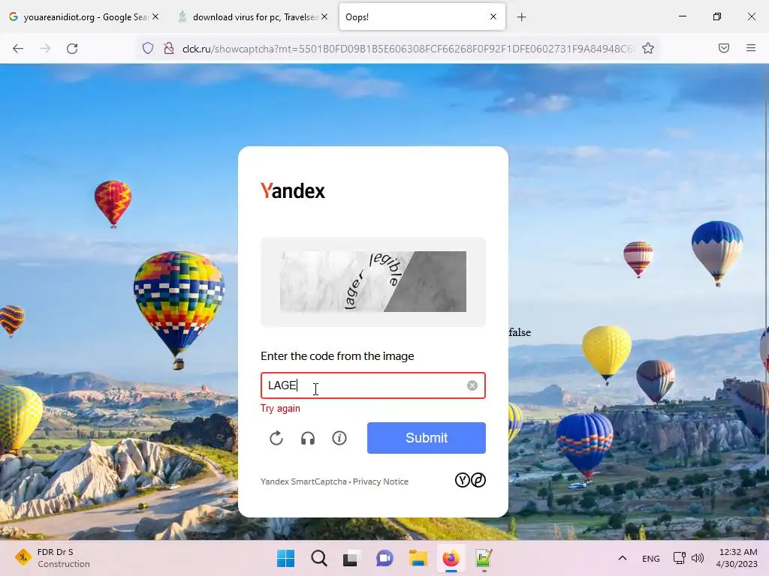Image resolution: width=769 pixels, height=576 pixels.
Task: Open tracking protection shield
Action: pos(148,48)
